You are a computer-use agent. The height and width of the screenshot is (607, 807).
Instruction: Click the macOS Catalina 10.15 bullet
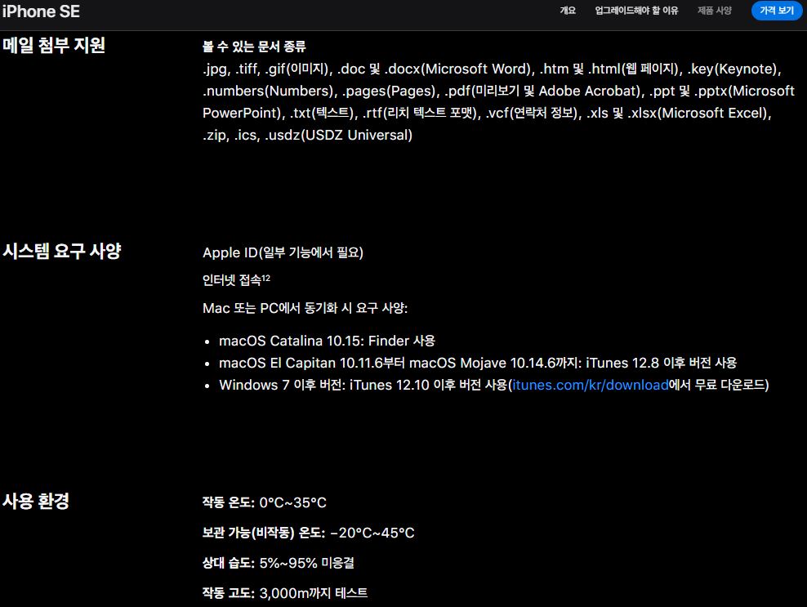coord(327,341)
